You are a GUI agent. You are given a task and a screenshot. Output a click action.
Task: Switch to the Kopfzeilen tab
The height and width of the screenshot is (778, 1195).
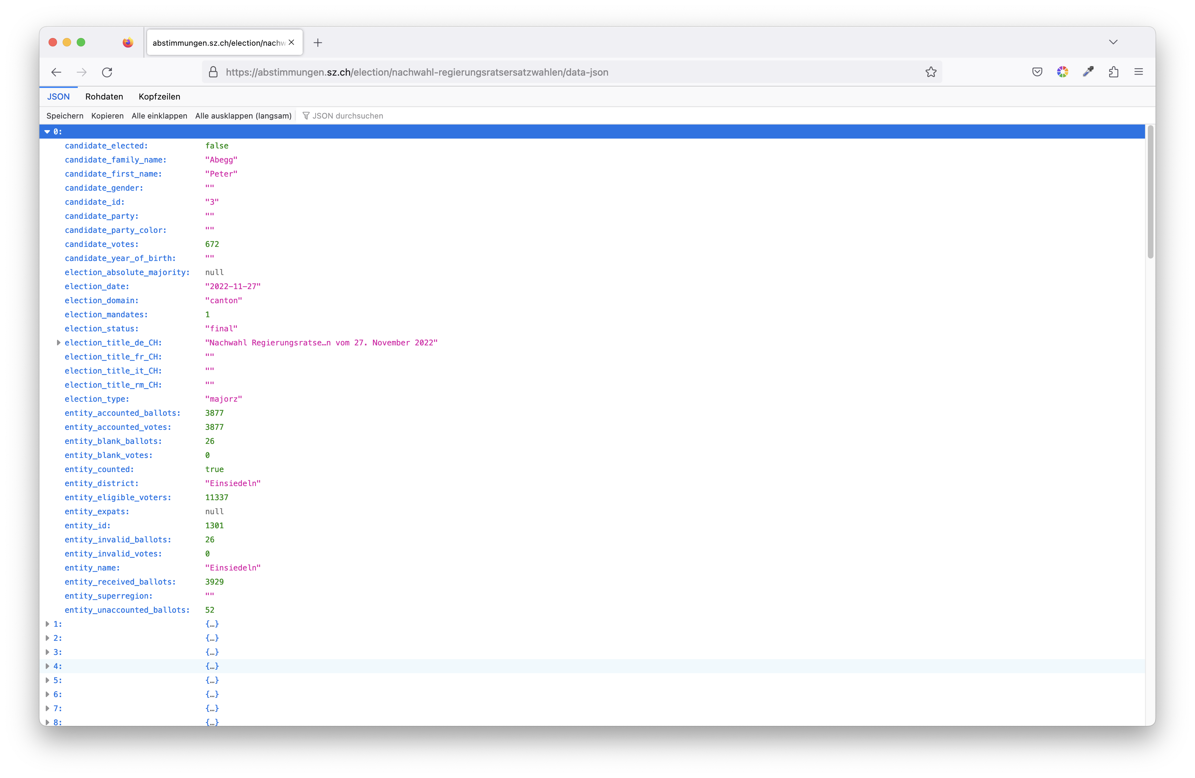(159, 97)
